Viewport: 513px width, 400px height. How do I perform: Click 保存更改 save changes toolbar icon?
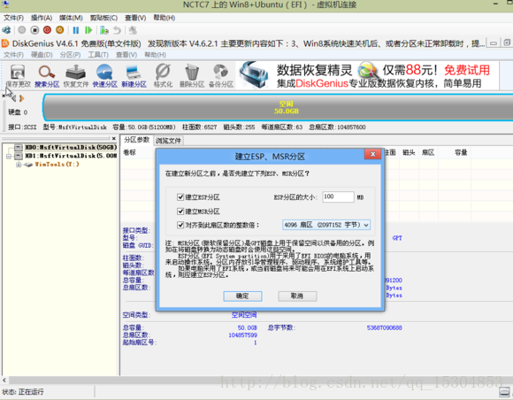[x=18, y=76]
